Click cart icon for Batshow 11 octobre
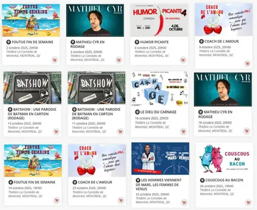 coord(120,131)
